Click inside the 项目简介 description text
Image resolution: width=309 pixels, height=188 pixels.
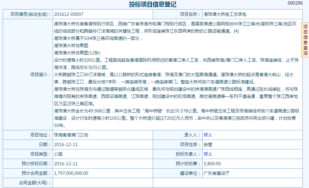tap(177, 74)
